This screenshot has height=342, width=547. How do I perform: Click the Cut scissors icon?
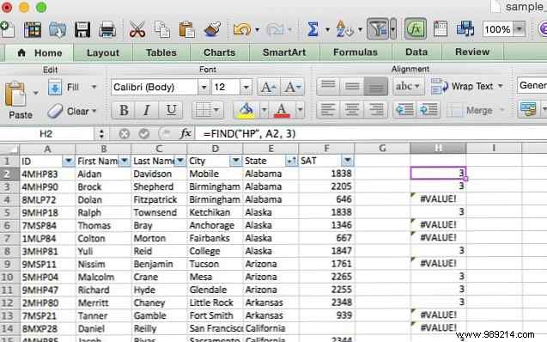coord(137,30)
